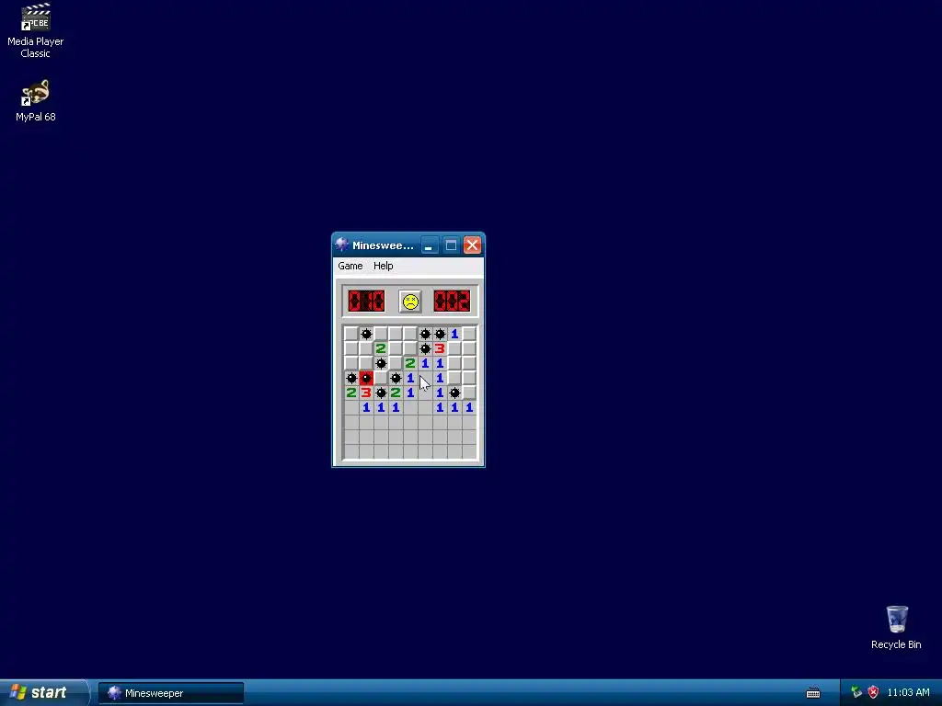The height and width of the screenshot is (706, 942).
Task: Select the Media Player Classic desktop icon
Action: click(x=36, y=31)
